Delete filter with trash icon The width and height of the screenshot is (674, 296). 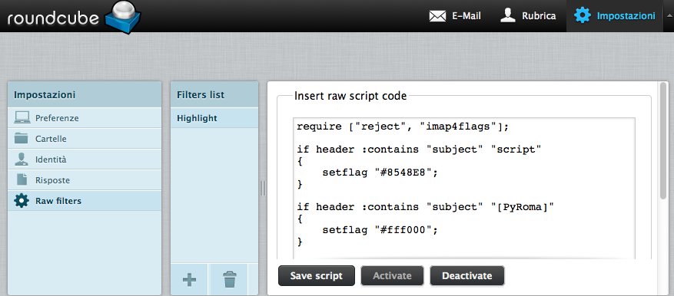click(230, 281)
